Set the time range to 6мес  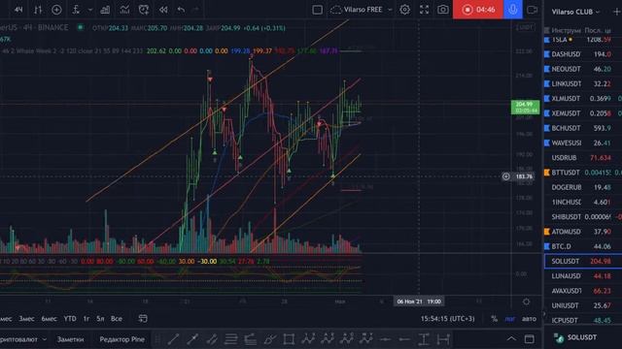[50, 319]
